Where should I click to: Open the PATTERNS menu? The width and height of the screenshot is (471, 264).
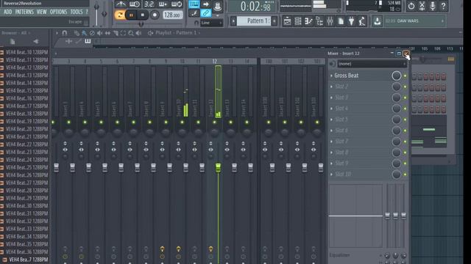[24, 12]
